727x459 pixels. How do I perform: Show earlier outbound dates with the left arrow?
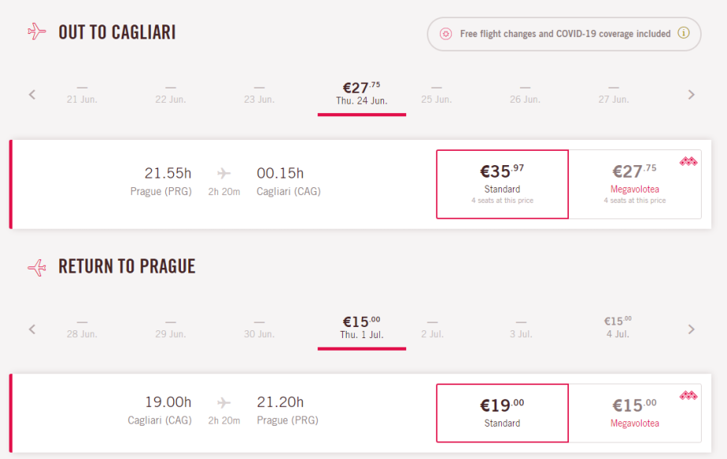(32, 95)
